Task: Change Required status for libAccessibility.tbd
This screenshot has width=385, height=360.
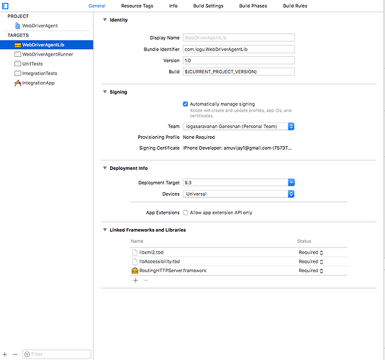Action: (x=311, y=261)
